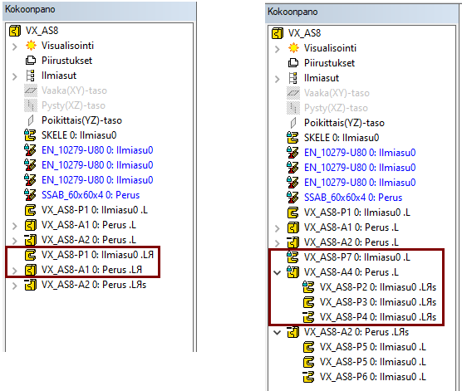
Task: Select 'VX_AS8-P1 0: Ilmiasu0 .LЯ' row in left panel
Action: [x=97, y=255]
